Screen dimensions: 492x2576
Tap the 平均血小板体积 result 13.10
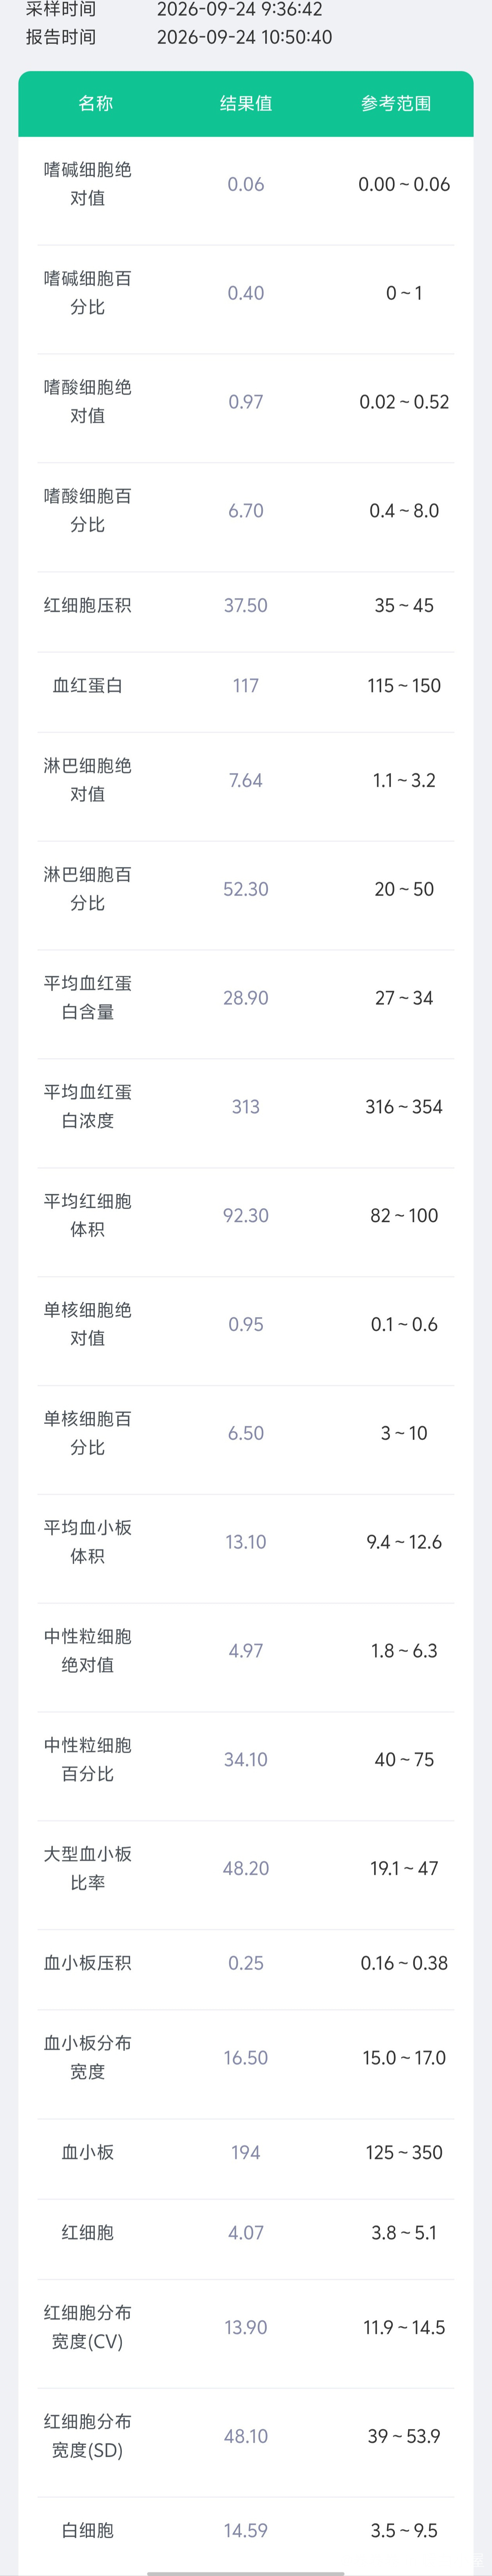click(x=246, y=1542)
